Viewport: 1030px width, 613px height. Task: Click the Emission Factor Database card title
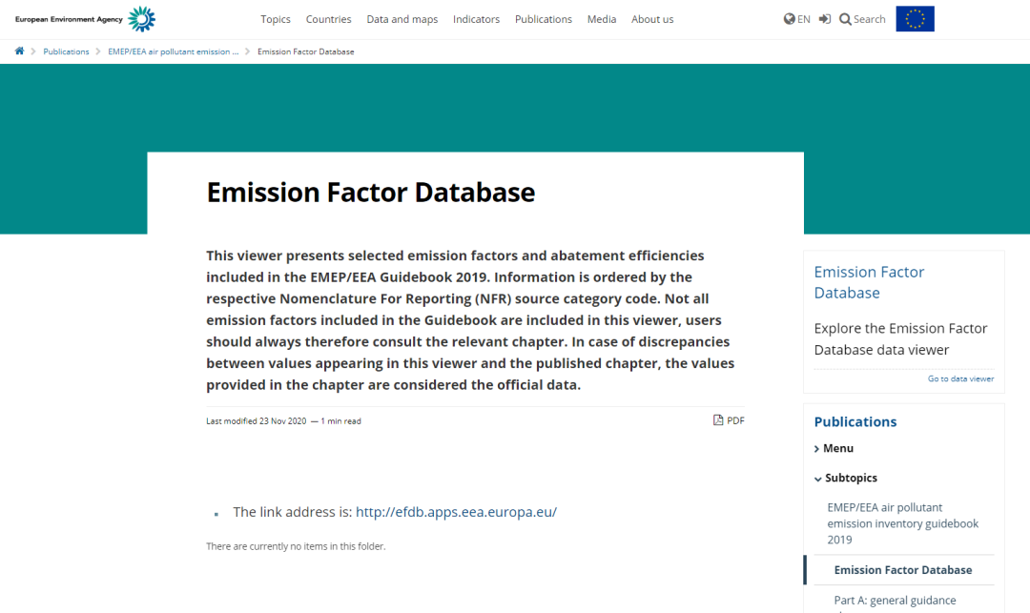(869, 282)
